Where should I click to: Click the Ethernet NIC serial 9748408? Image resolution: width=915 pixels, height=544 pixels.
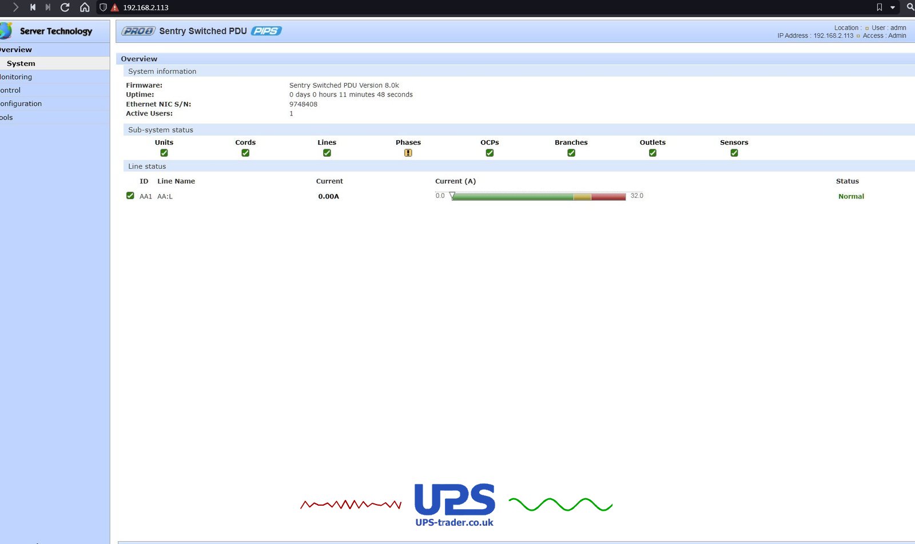coord(303,104)
